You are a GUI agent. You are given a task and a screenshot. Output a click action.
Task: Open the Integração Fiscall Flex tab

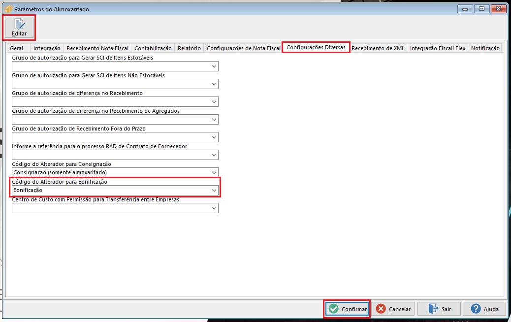click(x=437, y=48)
